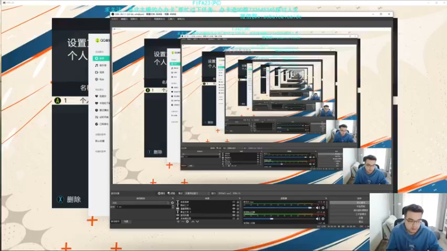
Task: Switch to the 场景切换 tab at bottom left
Action: tap(115, 221)
